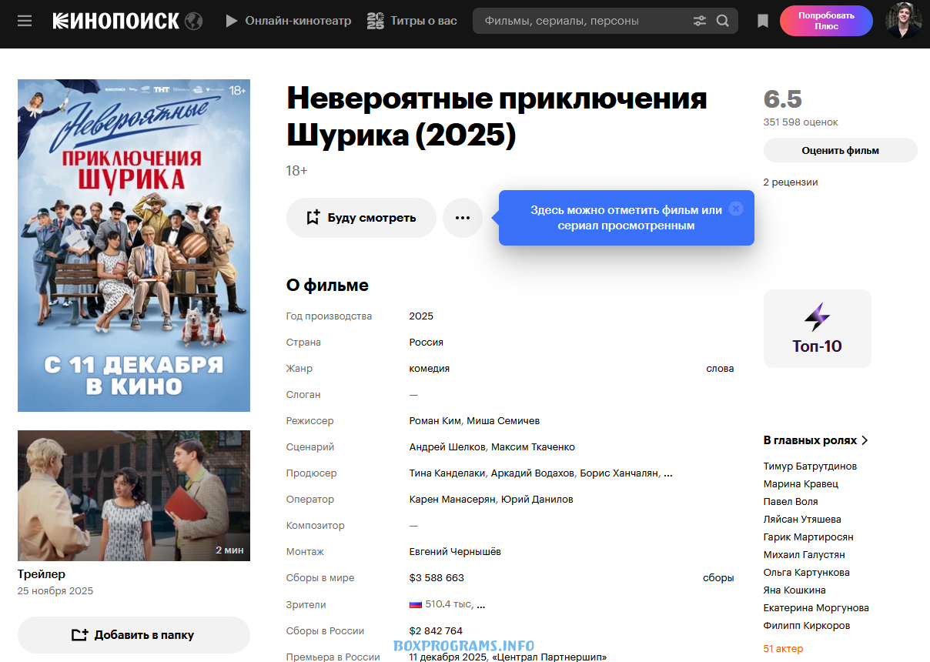Open bookmarks icon in header
Image resolution: width=930 pixels, height=662 pixels.
[762, 22]
